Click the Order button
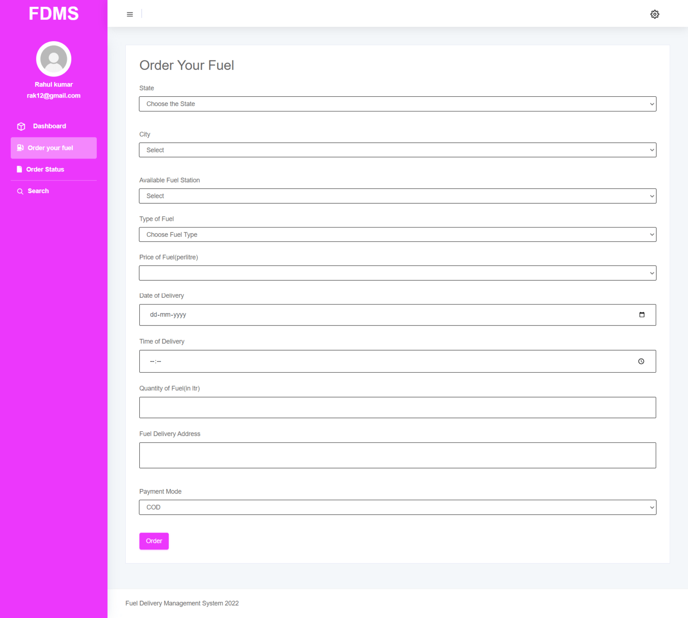The height and width of the screenshot is (618, 688). click(x=154, y=541)
